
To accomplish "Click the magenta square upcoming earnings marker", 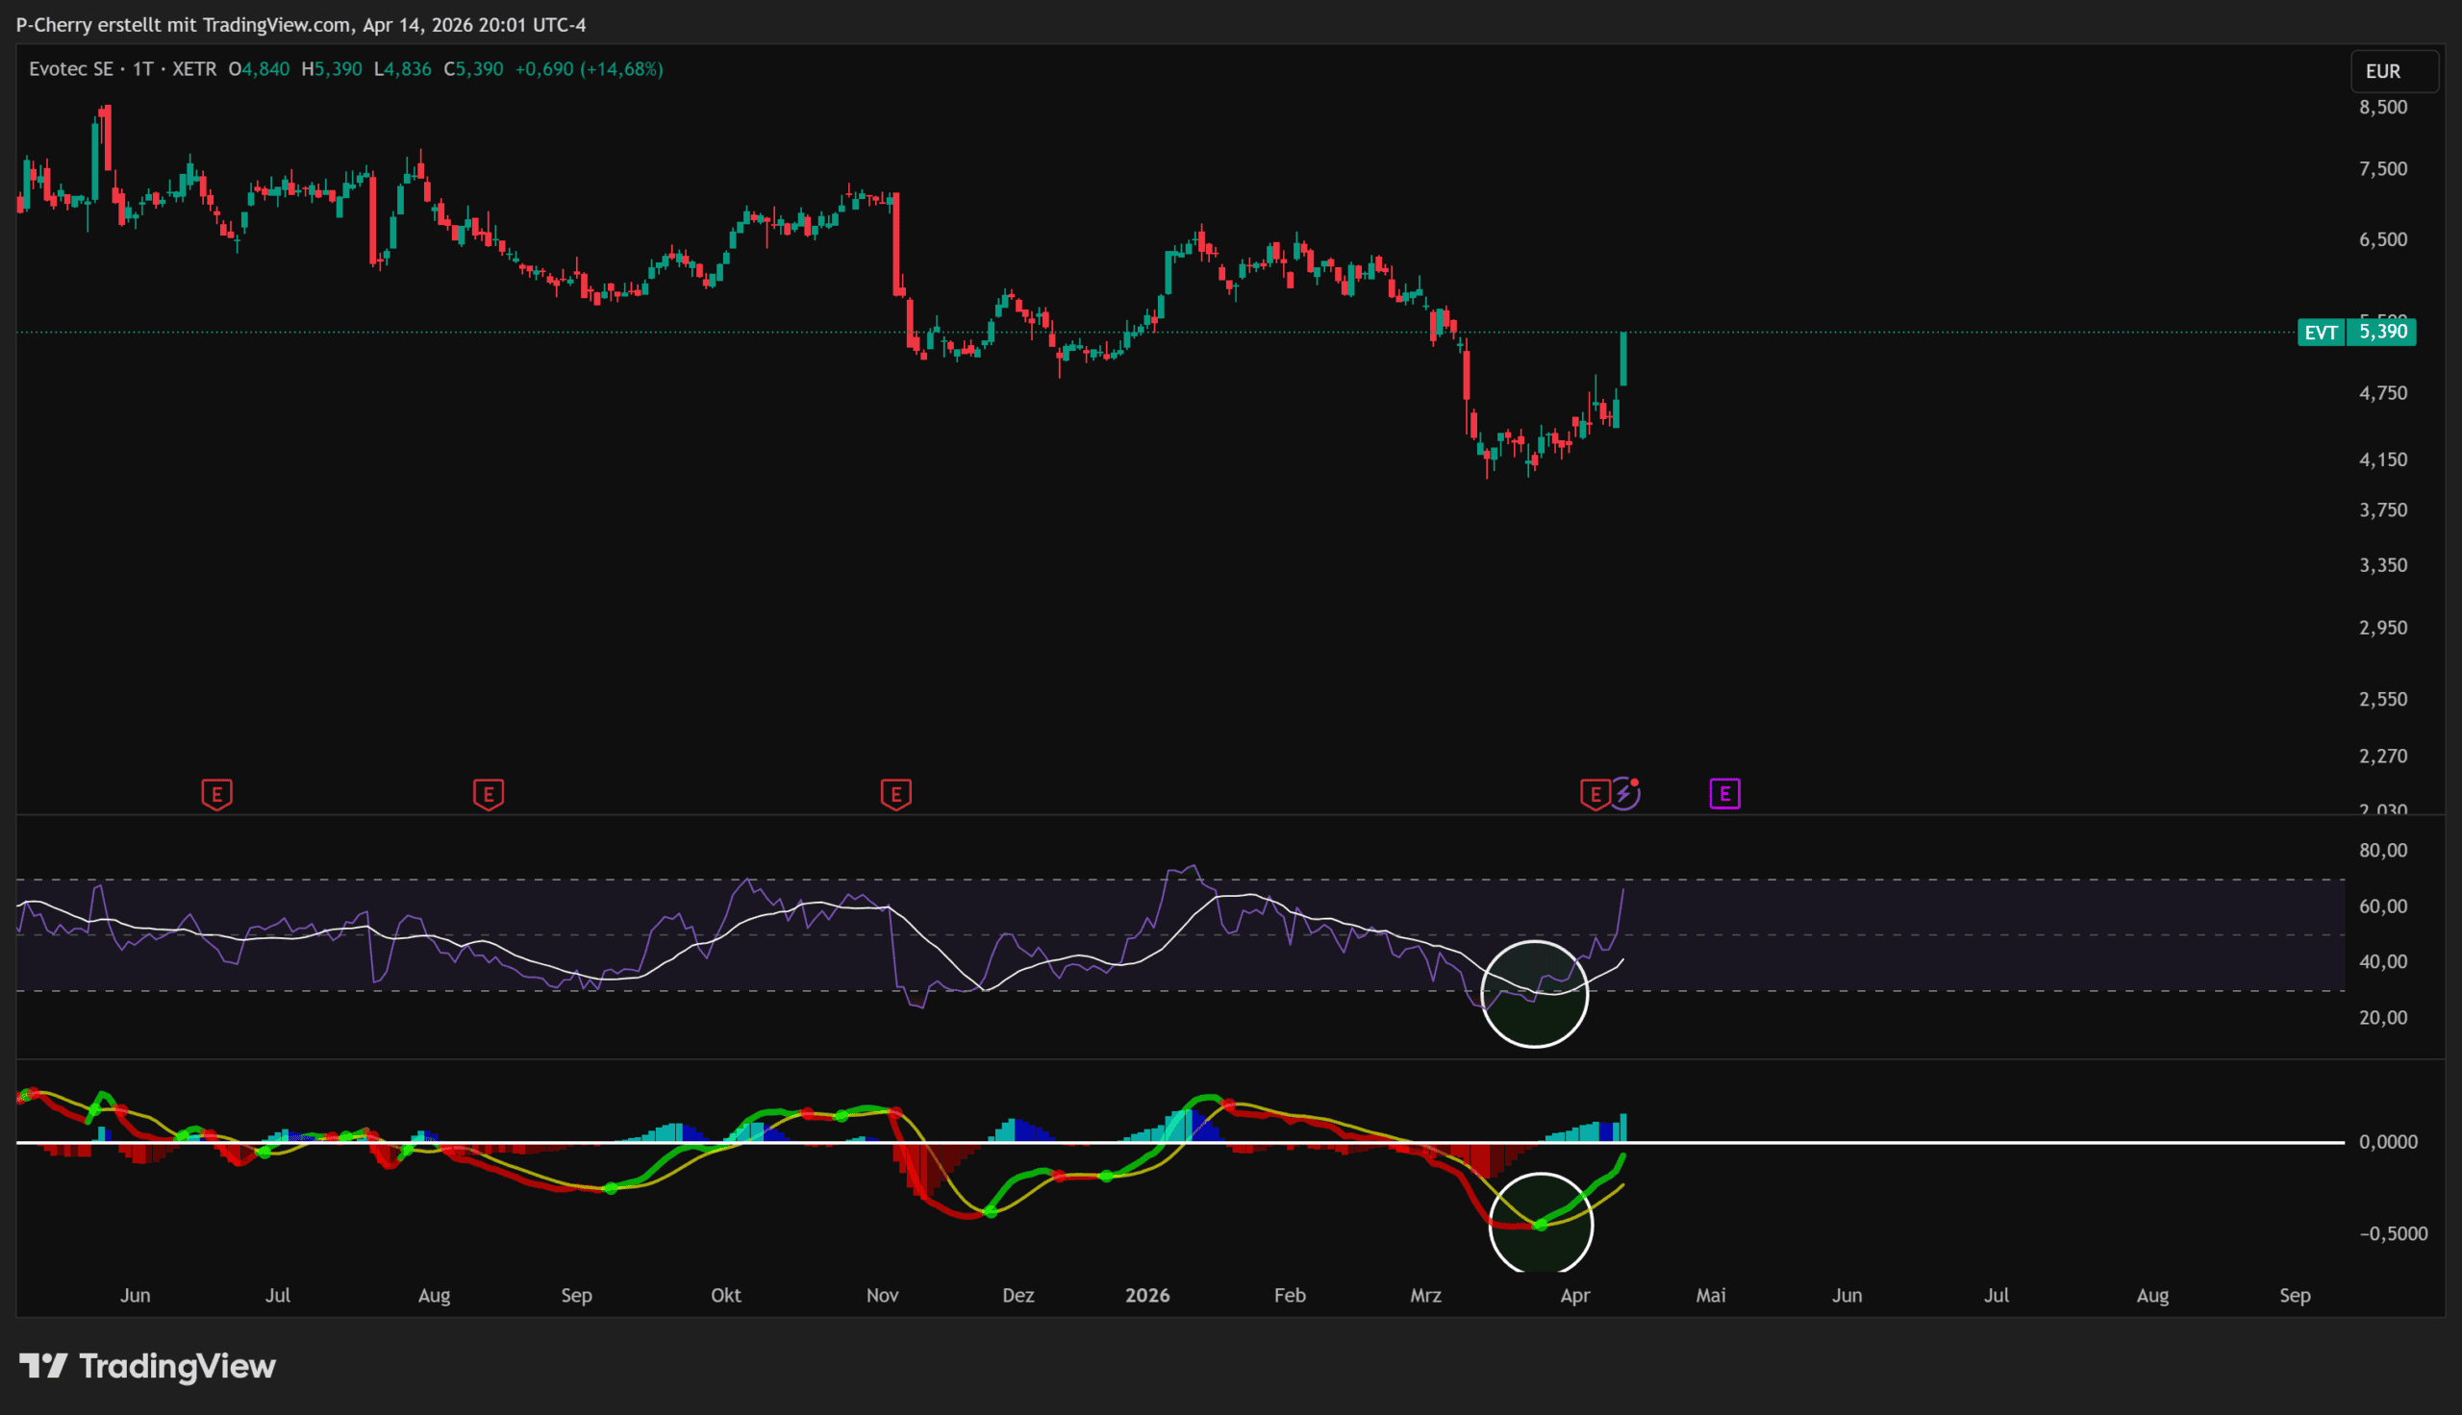I will tap(1724, 794).
